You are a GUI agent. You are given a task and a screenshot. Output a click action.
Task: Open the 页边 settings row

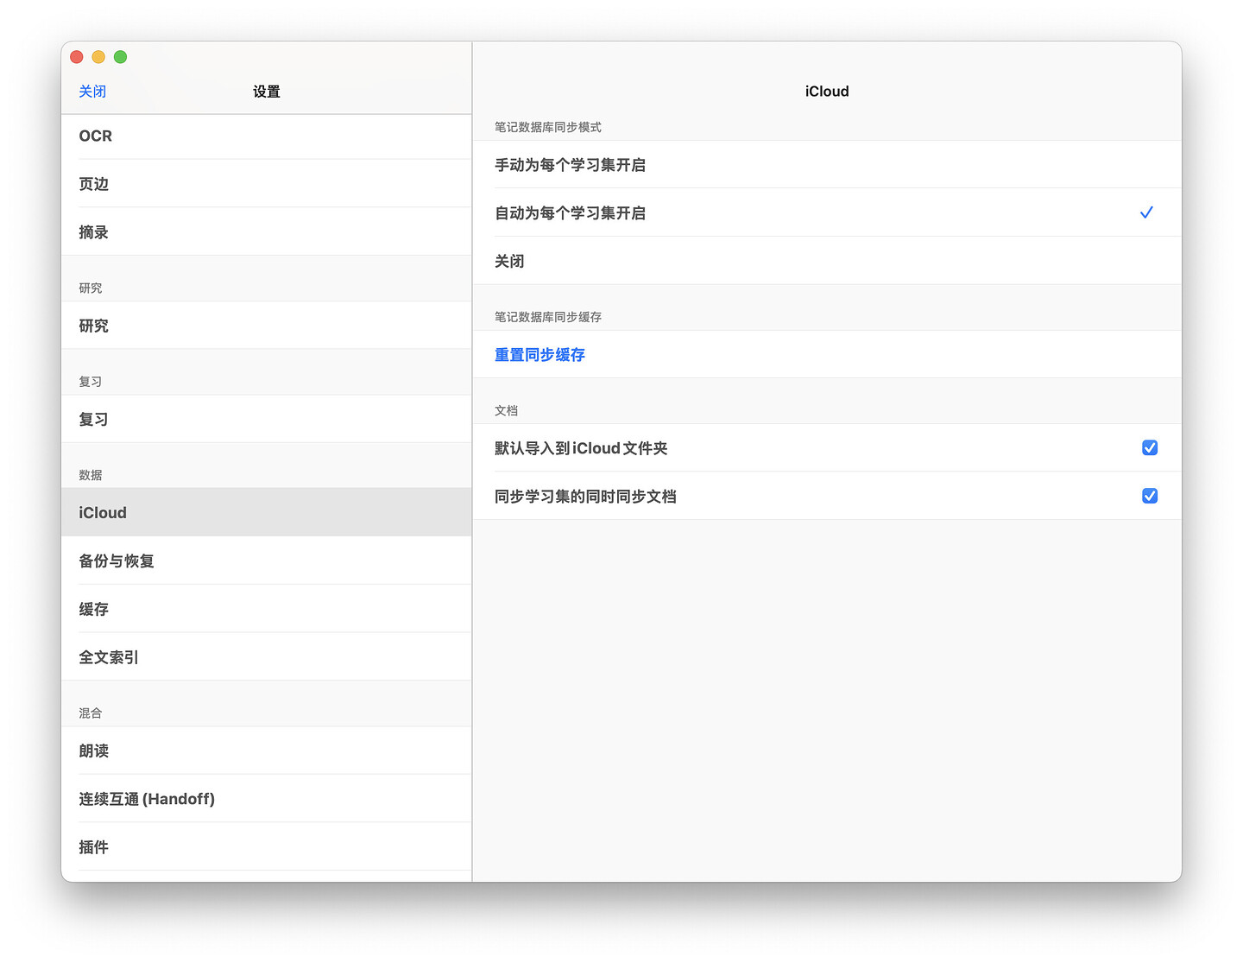pos(267,184)
